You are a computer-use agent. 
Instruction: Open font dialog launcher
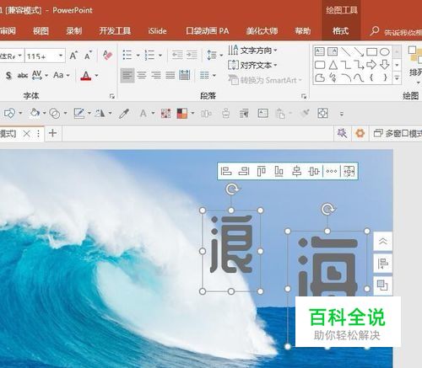click(112, 96)
